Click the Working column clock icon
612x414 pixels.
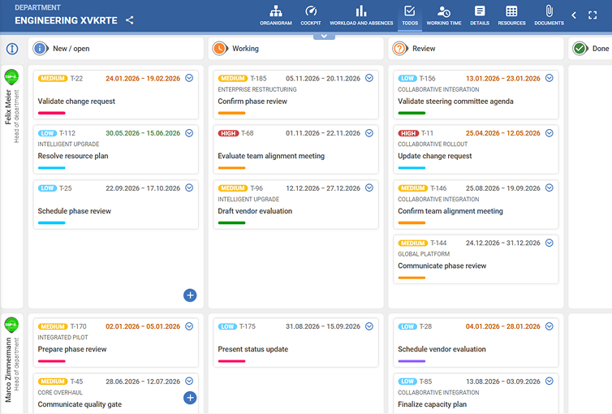[220, 49]
